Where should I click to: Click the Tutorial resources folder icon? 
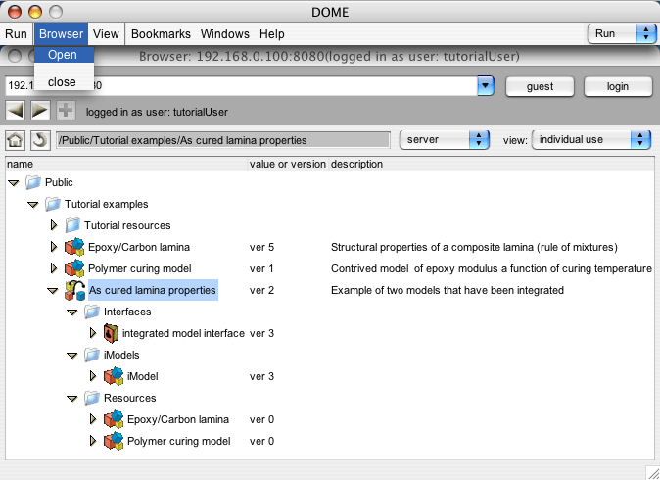(72, 225)
